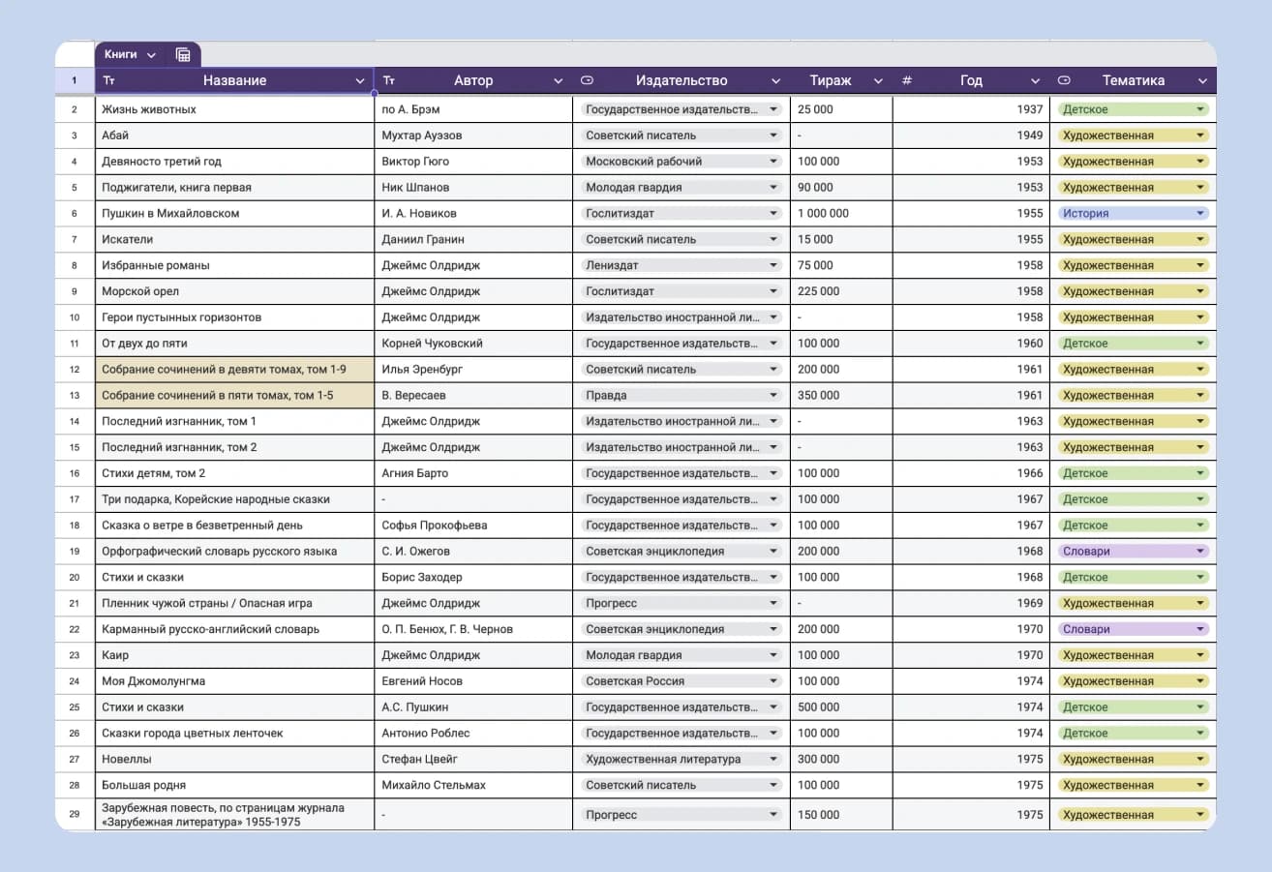Select the cell Девяносто третий год
Viewport: 1272px width, 872px height.
click(x=234, y=162)
